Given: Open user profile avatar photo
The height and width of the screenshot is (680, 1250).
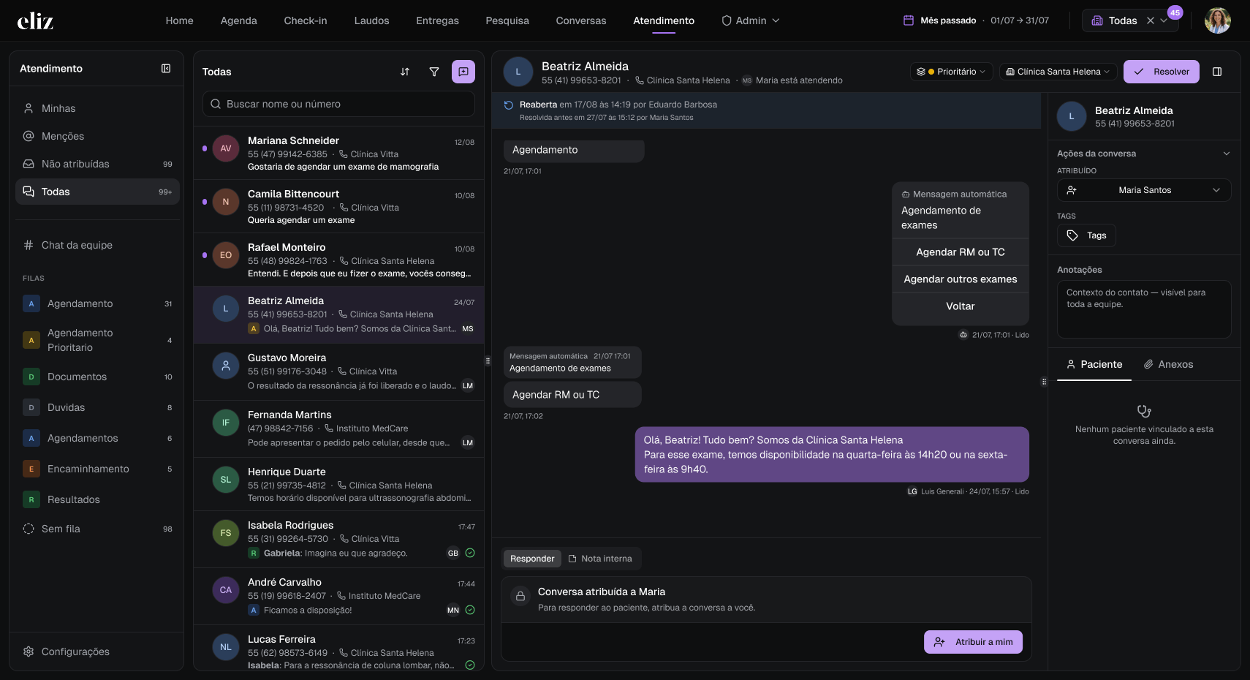Looking at the screenshot, I should (1218, 20).
